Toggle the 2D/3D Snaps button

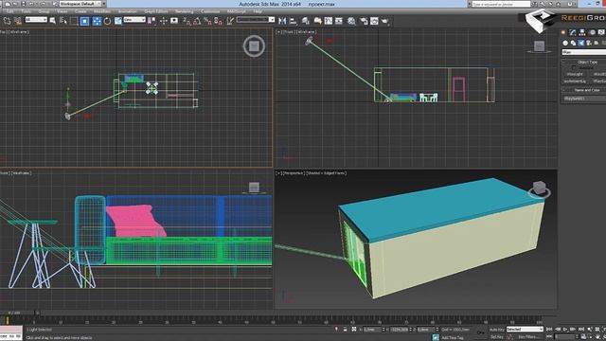tap(187, 21)
